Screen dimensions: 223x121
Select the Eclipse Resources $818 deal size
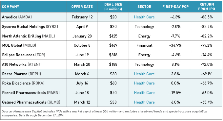point(113,55)
